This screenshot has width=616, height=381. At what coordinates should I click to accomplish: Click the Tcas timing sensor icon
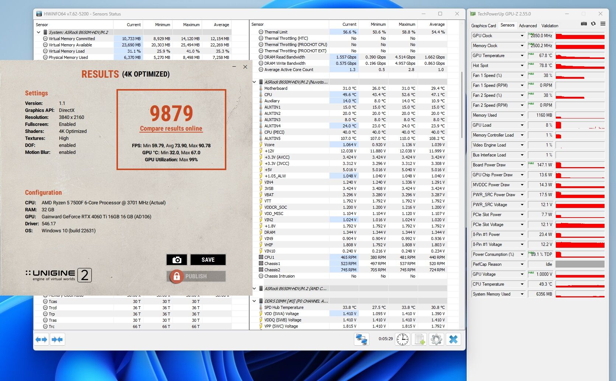(x=45, y=301)
